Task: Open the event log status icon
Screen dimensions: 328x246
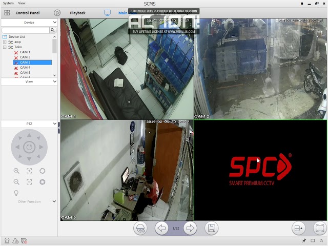Action: pos(24,241)
